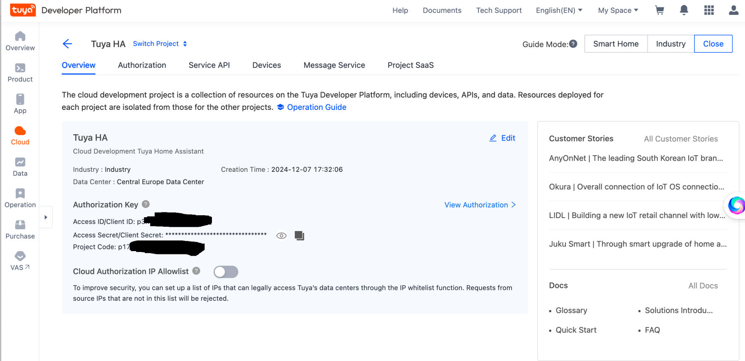Switch to the Devices tab
The height and width of the screenshot is (361, 745).
(x=267, y=65)
